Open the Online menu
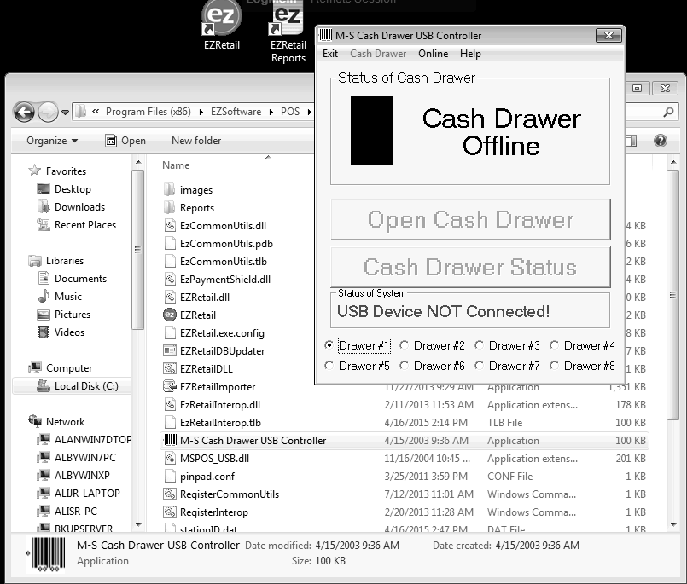The width and height of the screenshot is (687, 584). pos(433,54)
